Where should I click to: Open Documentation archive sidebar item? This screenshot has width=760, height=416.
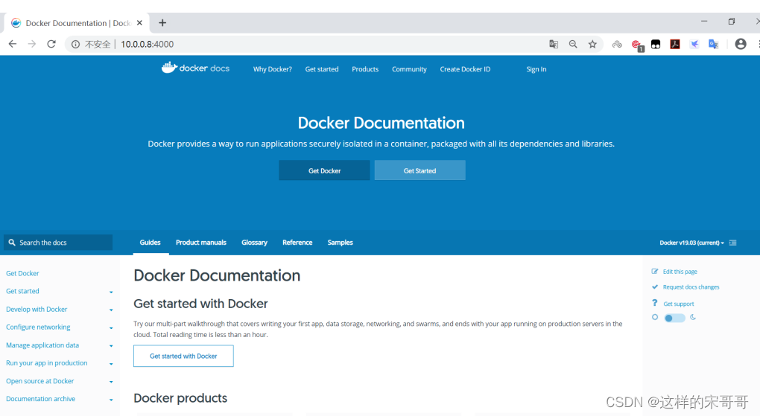pos(40,399)
